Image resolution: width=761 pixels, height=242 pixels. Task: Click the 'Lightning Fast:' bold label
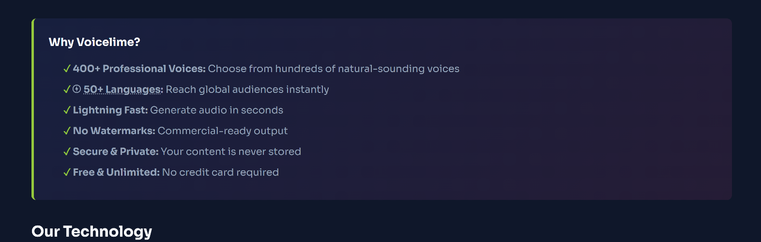(110, 110)
